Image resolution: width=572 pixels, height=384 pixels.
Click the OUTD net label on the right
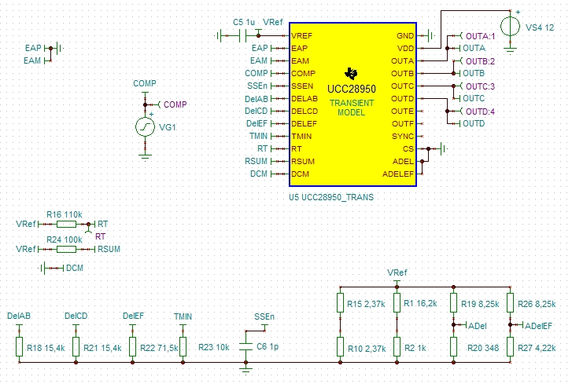[474, 124]
